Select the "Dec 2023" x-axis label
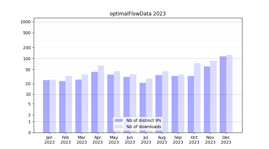The image size is (269, 149). tap(226, 140)
